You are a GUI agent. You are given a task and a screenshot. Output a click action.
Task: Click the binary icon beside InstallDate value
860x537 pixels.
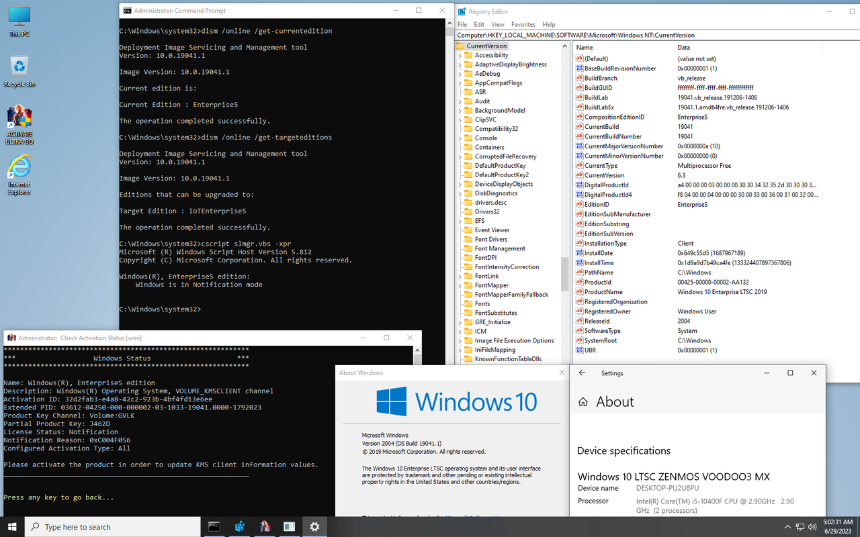[x=579, y=253]
